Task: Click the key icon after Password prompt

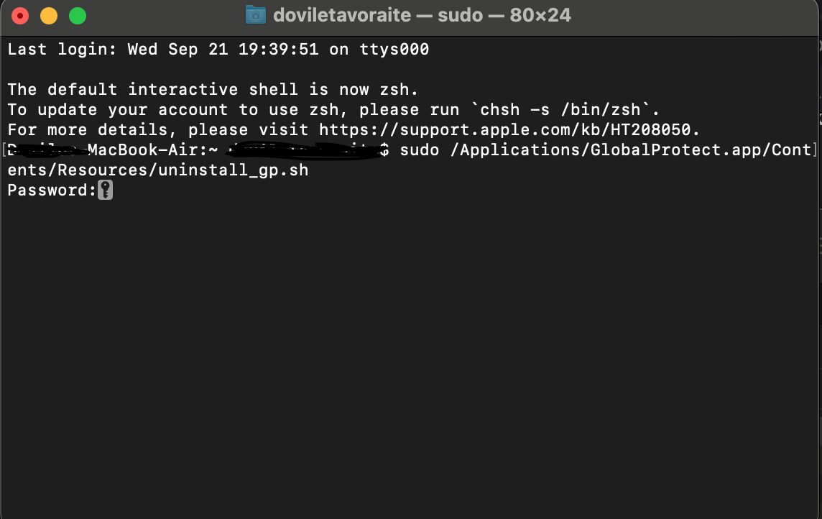Action: (x=106, y=190)
